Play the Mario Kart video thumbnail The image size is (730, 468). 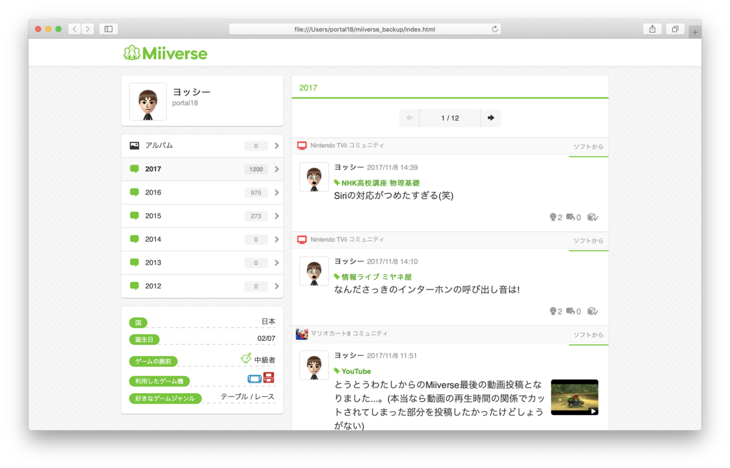(574, 397)
